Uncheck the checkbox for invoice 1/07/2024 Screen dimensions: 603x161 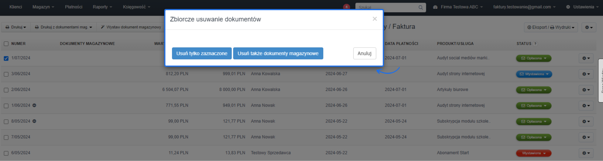6,58
